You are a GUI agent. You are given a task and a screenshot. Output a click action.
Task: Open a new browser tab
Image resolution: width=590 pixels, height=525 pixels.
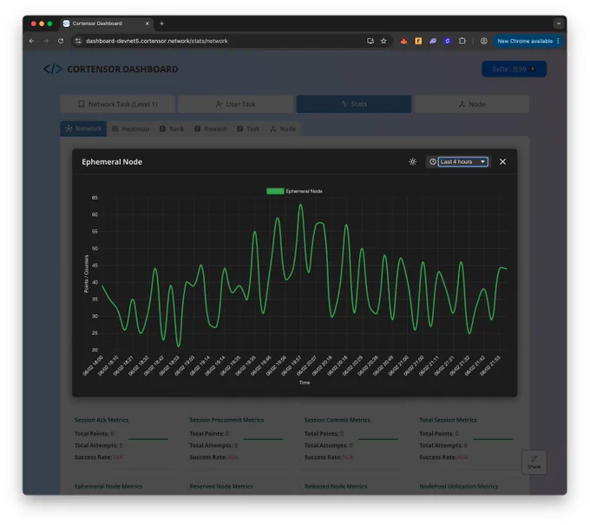161,23
